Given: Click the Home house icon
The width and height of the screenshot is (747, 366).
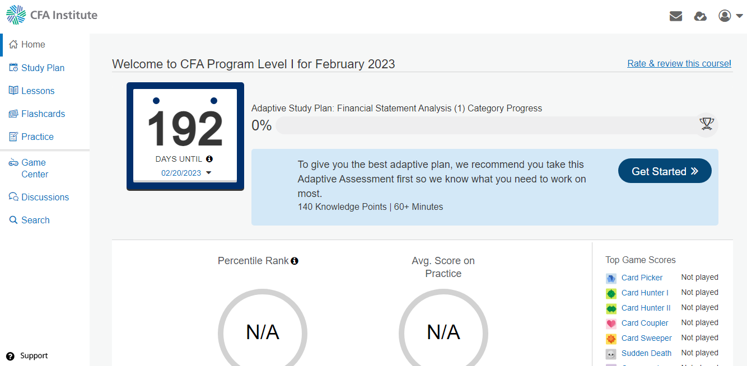Looking at the screenshot, I should [13, 44].
